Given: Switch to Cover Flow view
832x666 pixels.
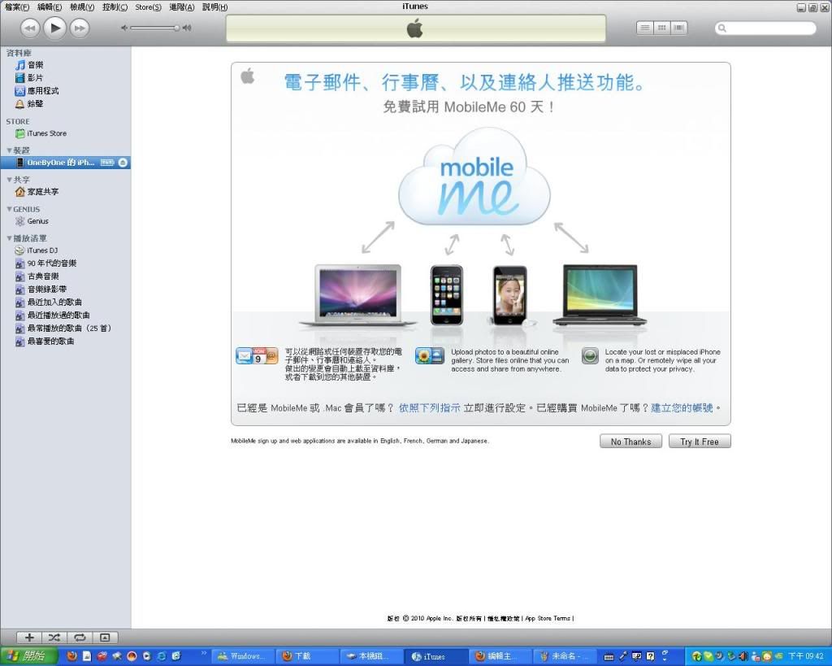Looking at the screenshot, I should click(678, 28).
